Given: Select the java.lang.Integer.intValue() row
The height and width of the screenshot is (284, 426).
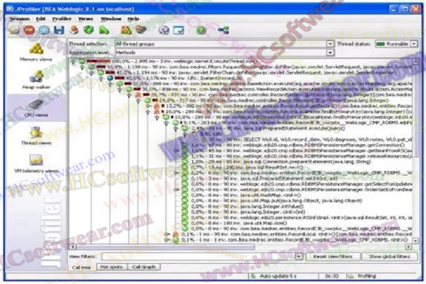Looking at the screenshot, I should [243, 206].
